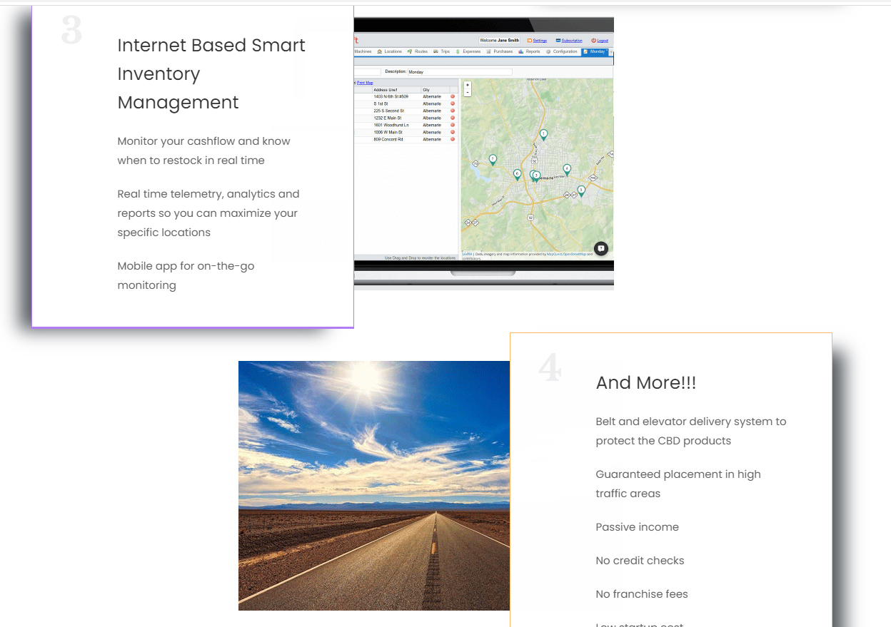891x627 pixels.
Task: Click the Settings link in laptop screenshot
Action: click(x=540, y=41)
